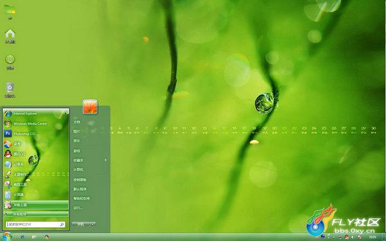Select the run entry at the bottom of the right column
The height and width of the screenshot is (241, 386).
[78, 208]
